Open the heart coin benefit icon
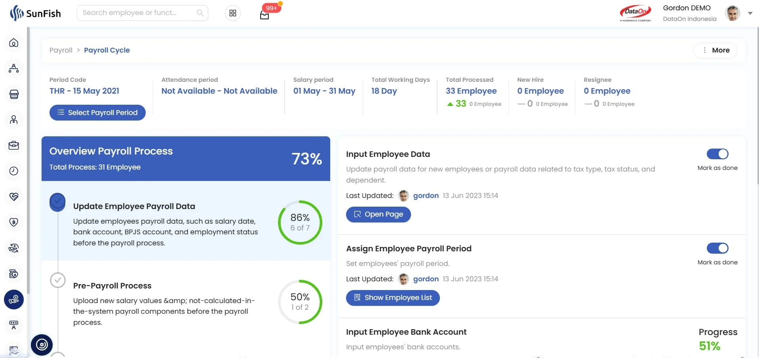This screenshot has width=759, height=358. point(14,222)
